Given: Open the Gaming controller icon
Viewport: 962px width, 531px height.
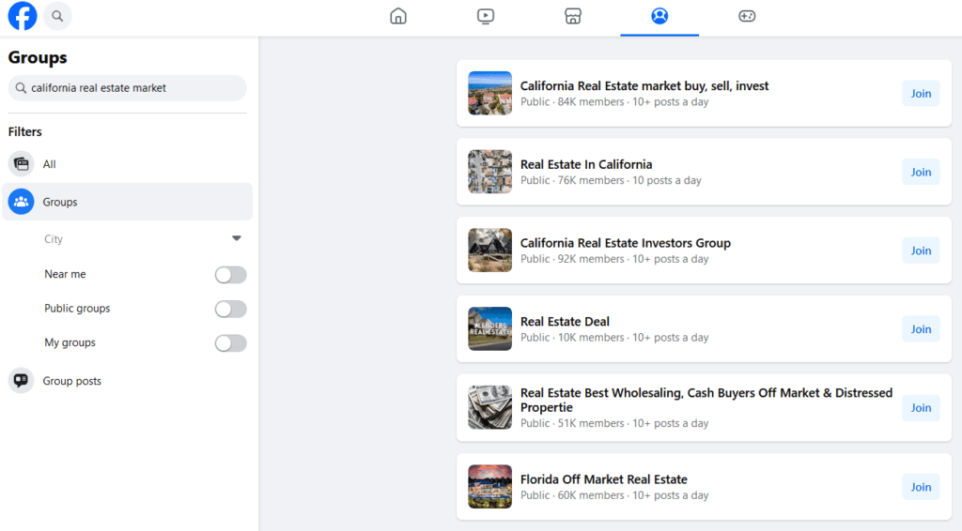Looking at the screenshot, I should click(747, 16).
